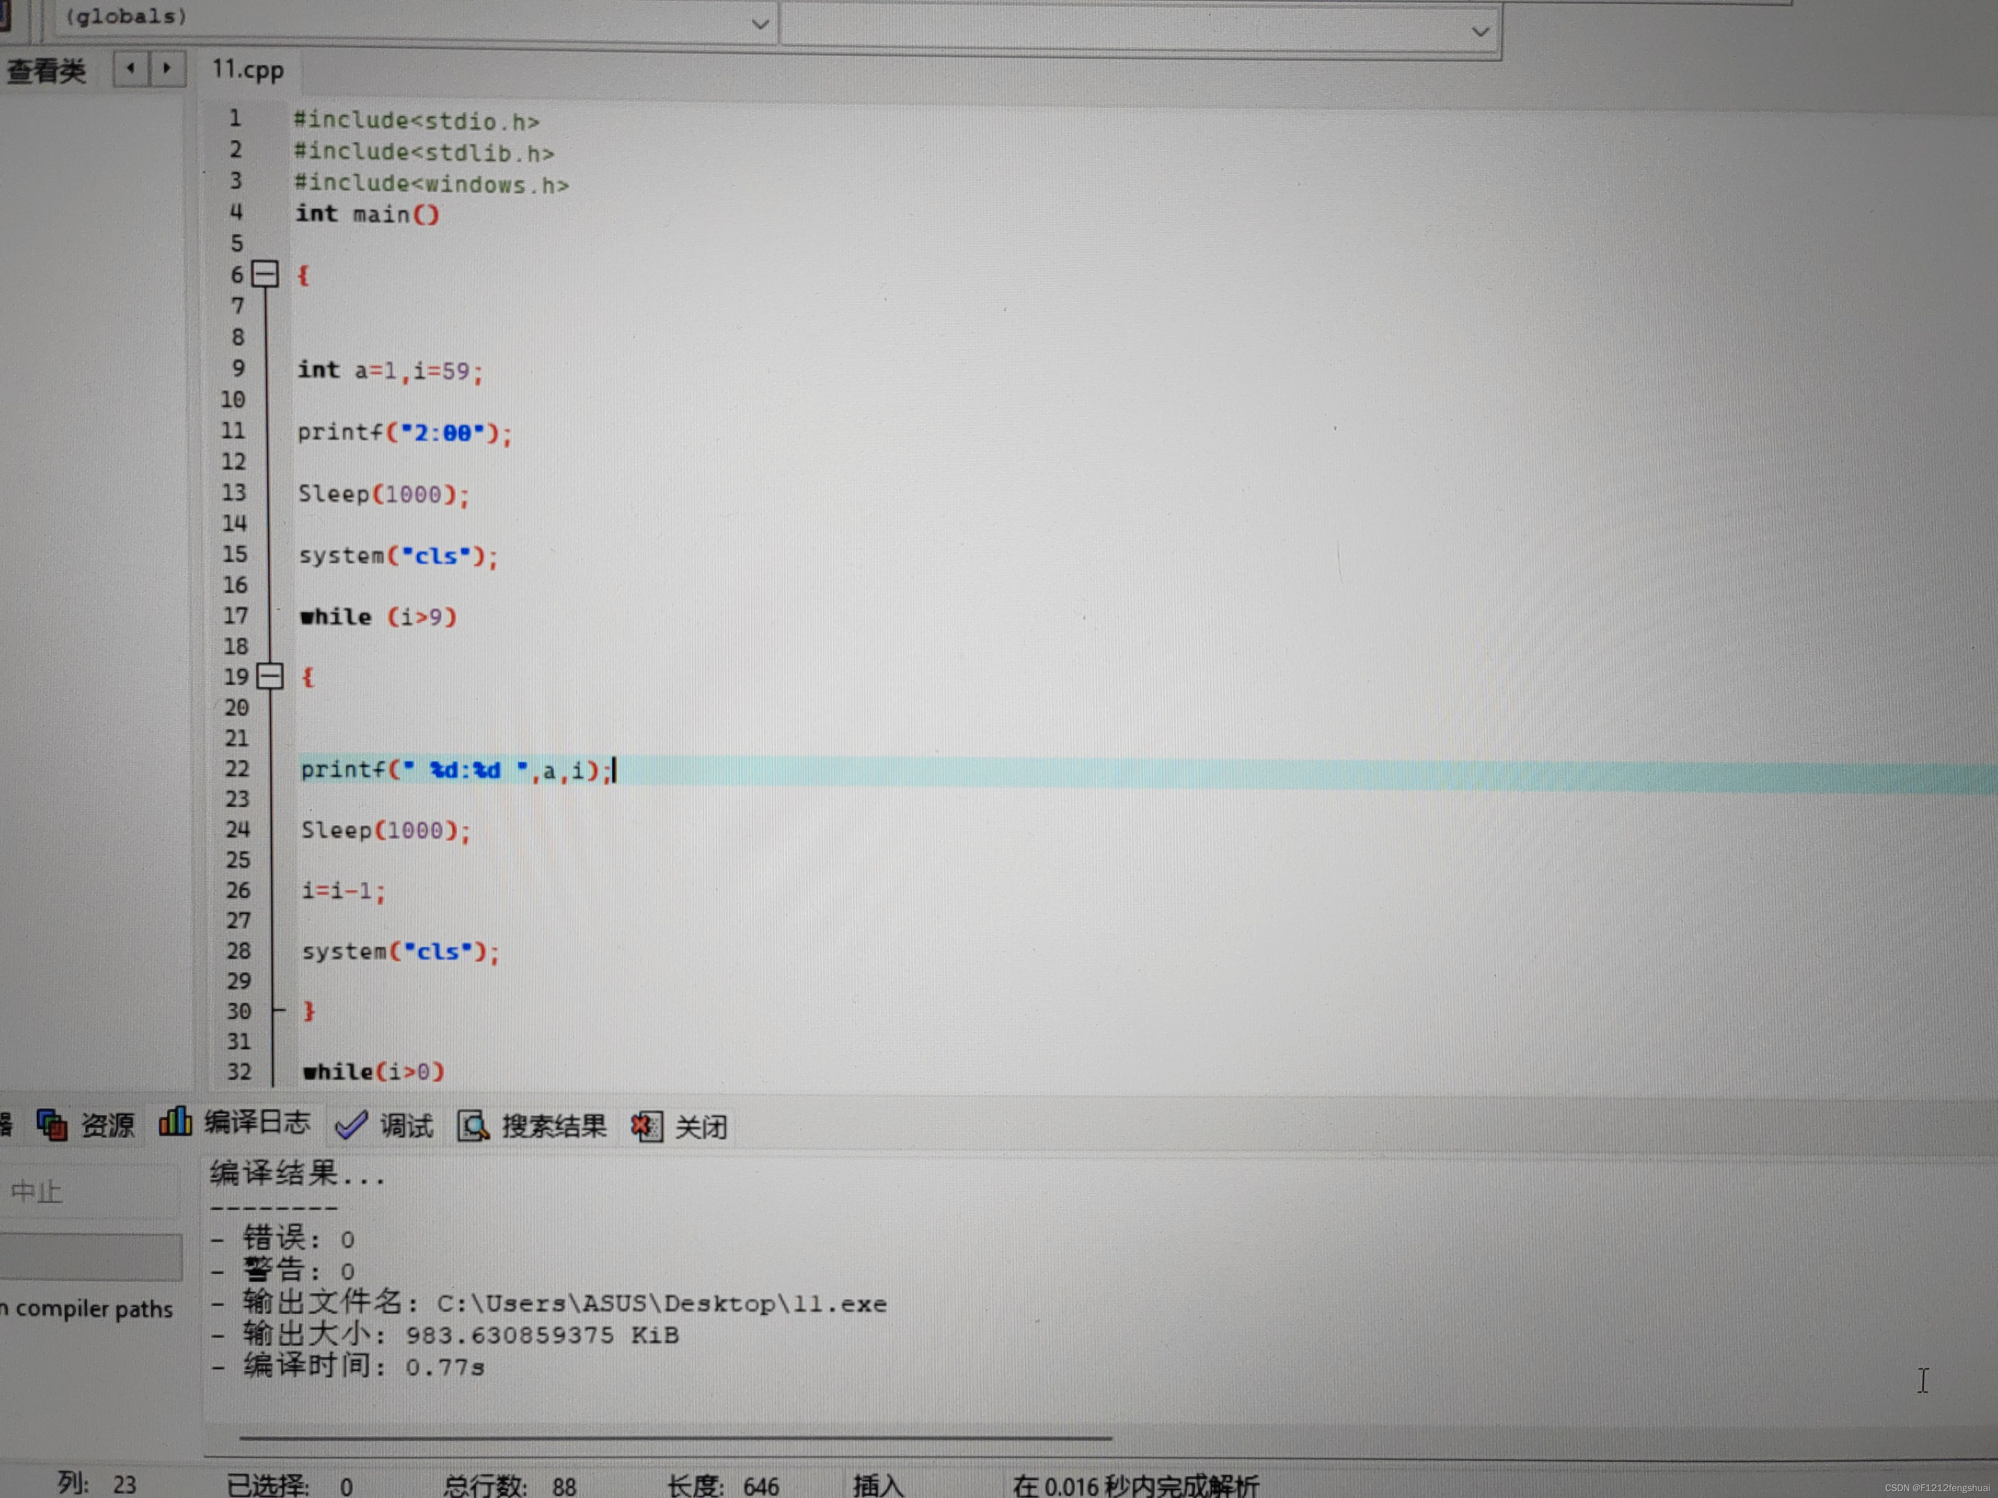Click the resources tab icon
This screenshot has height=1498, width=1998.
(x=52, y=1124)
